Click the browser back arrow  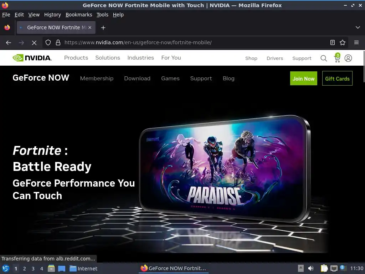[9, 43]
